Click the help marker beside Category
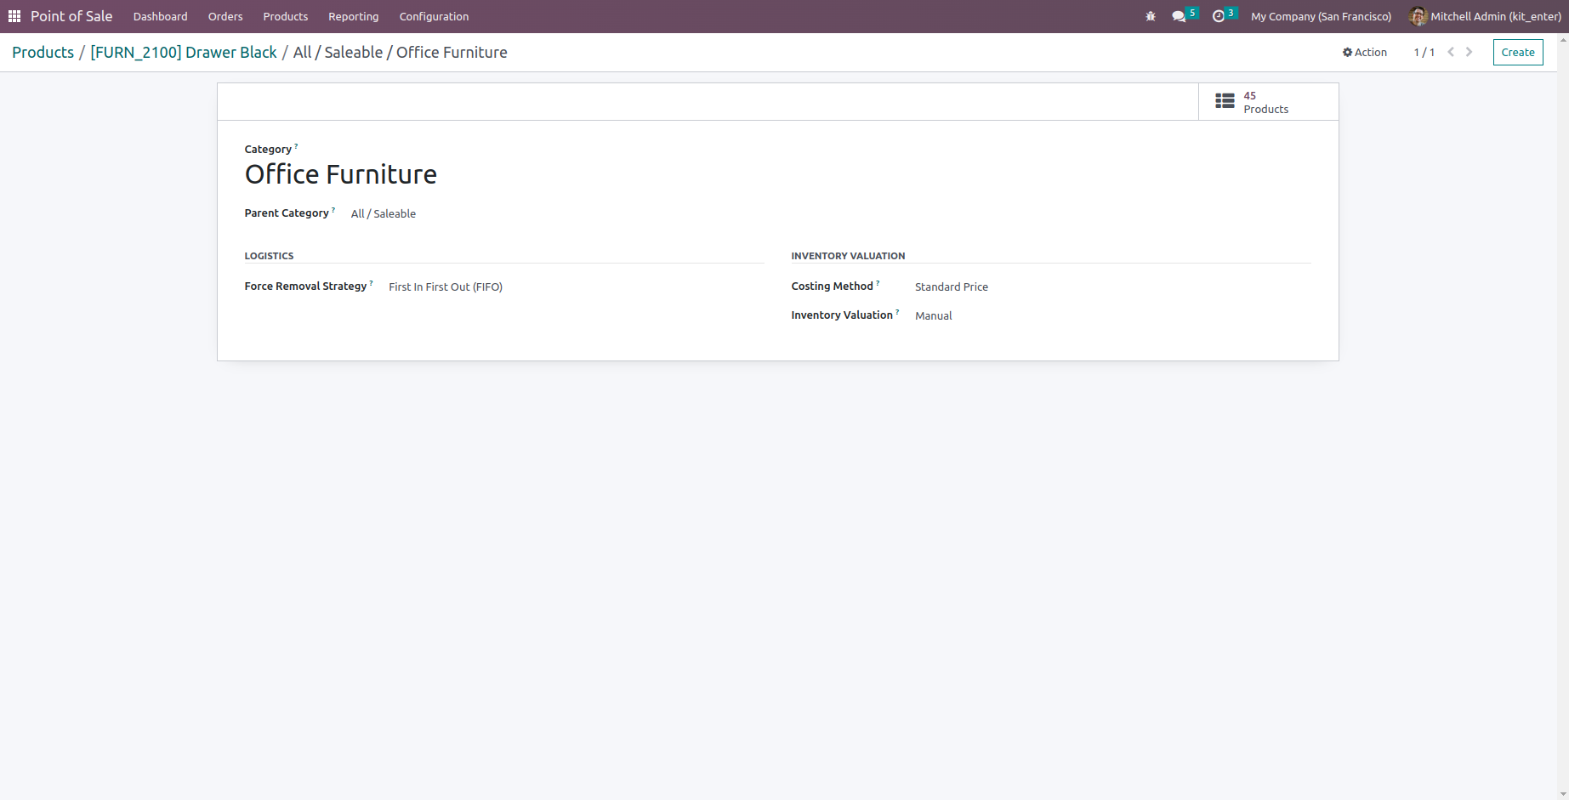 (x=297, y=145)
